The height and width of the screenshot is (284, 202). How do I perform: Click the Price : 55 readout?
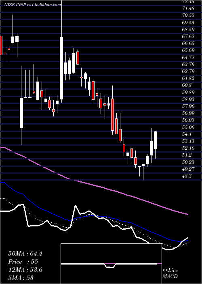click(23, 262)
